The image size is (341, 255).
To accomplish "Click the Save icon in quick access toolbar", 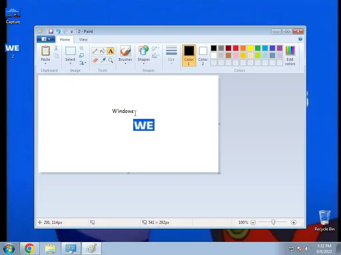I will pyautogui.click(x=51, y=32).
